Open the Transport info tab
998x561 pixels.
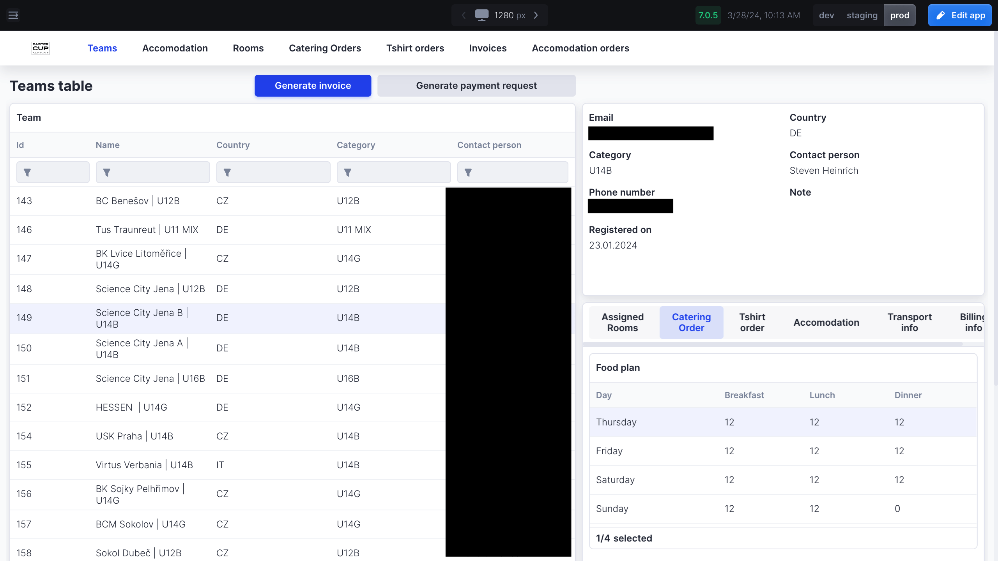[910, 322]
